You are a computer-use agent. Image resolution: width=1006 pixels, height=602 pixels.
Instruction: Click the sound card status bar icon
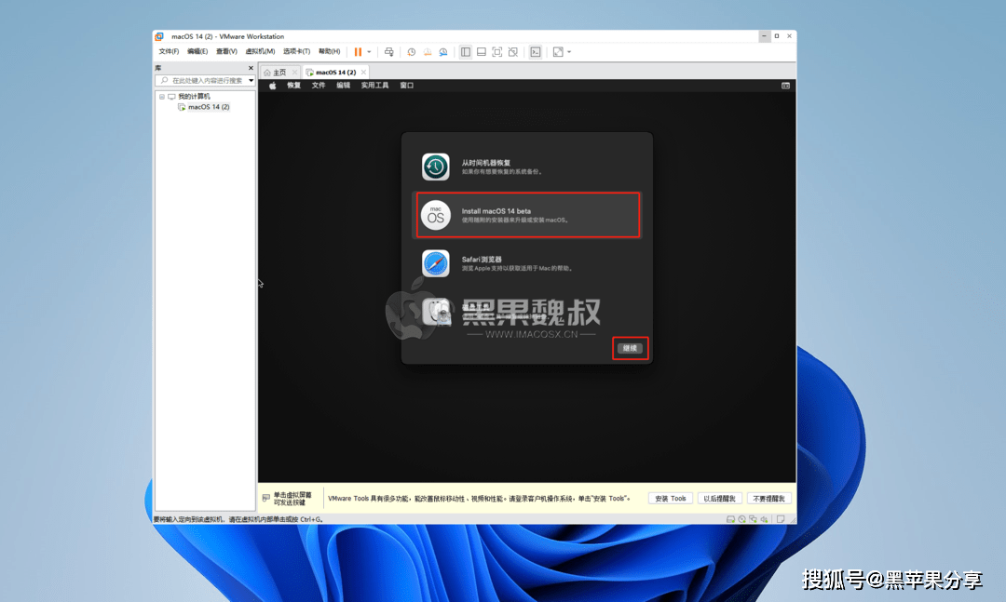764,519
